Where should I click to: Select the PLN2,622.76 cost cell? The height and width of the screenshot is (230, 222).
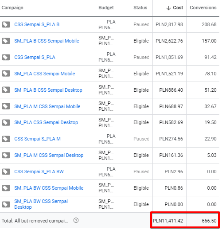click(x=169, y=41)
